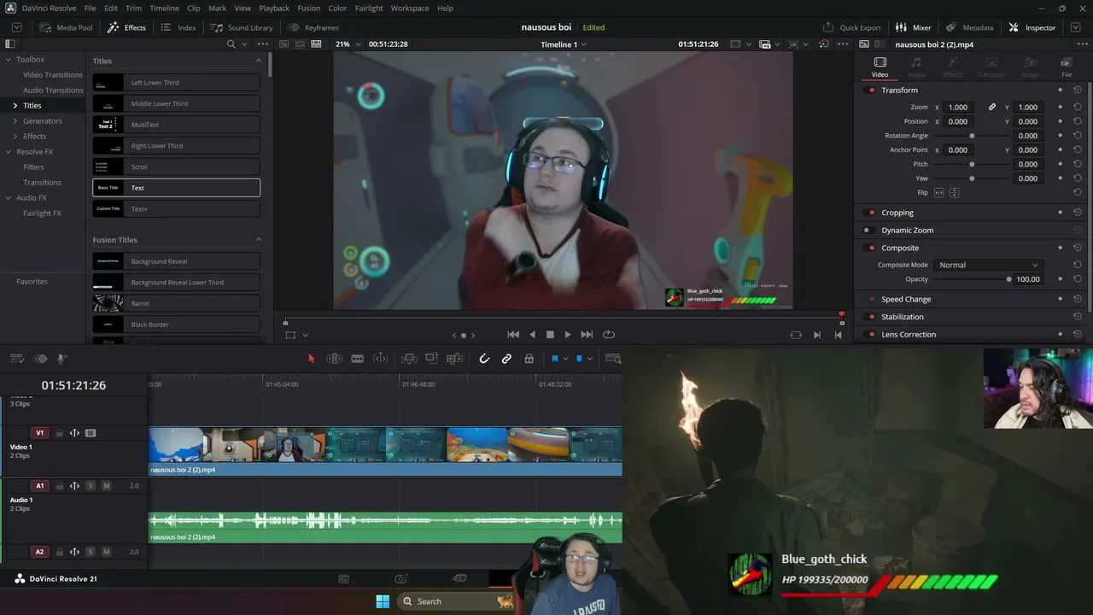Adjust the Rotation Angle slider

coord(972,136)
